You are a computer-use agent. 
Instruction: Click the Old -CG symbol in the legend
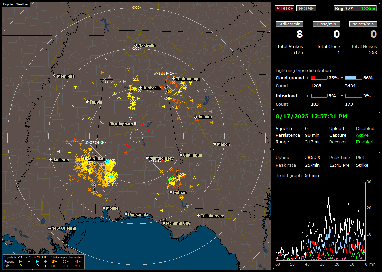pos(20,266)
